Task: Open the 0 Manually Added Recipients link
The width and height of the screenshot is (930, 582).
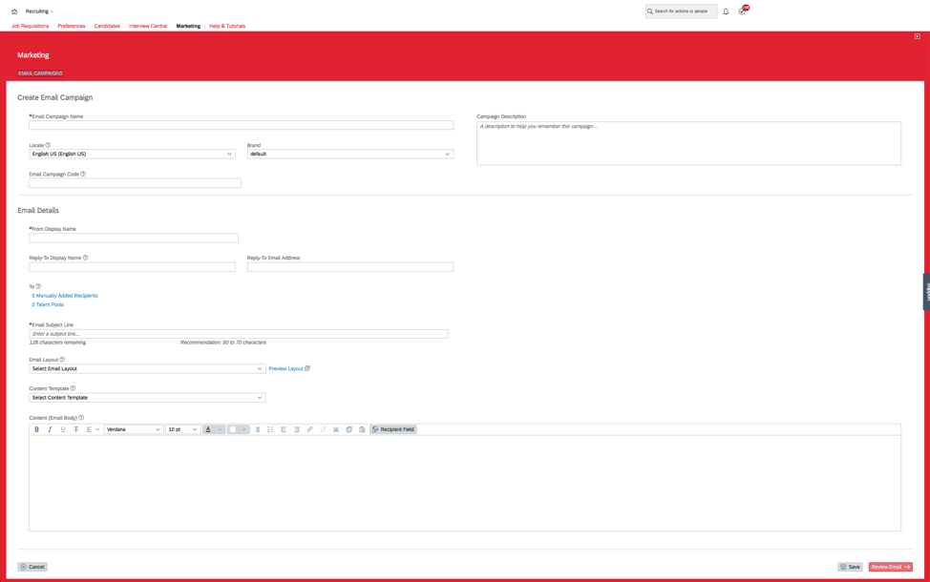Action: 65,296
